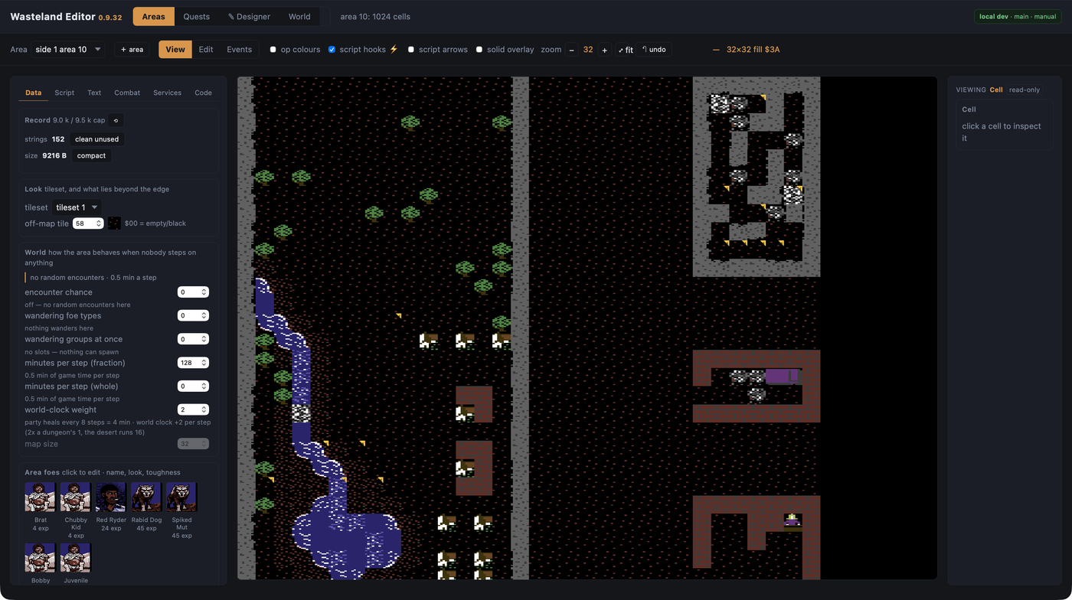
Task: Switch to Events mode
Action: (x=239, y=50)
